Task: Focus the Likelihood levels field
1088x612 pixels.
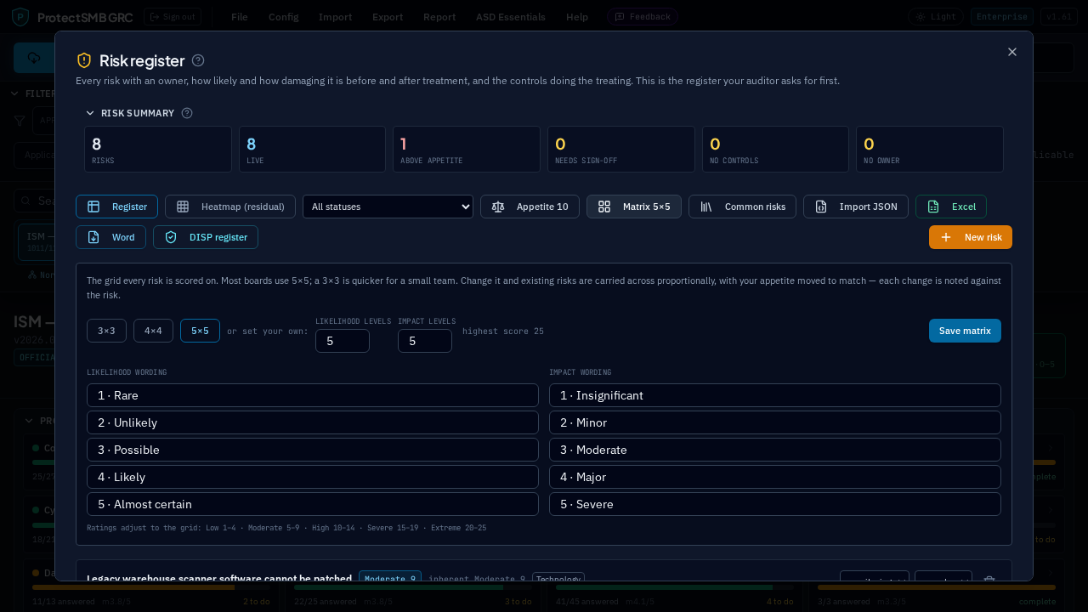Action: tap(343, 341)
